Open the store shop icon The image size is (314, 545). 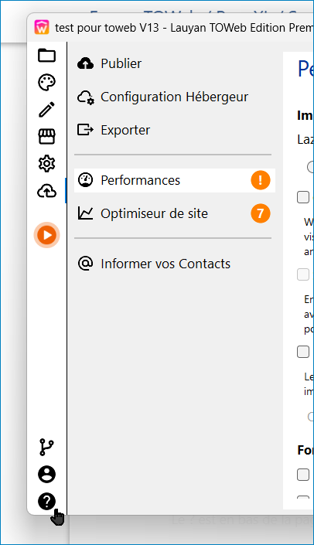click(x=46, y=137)
